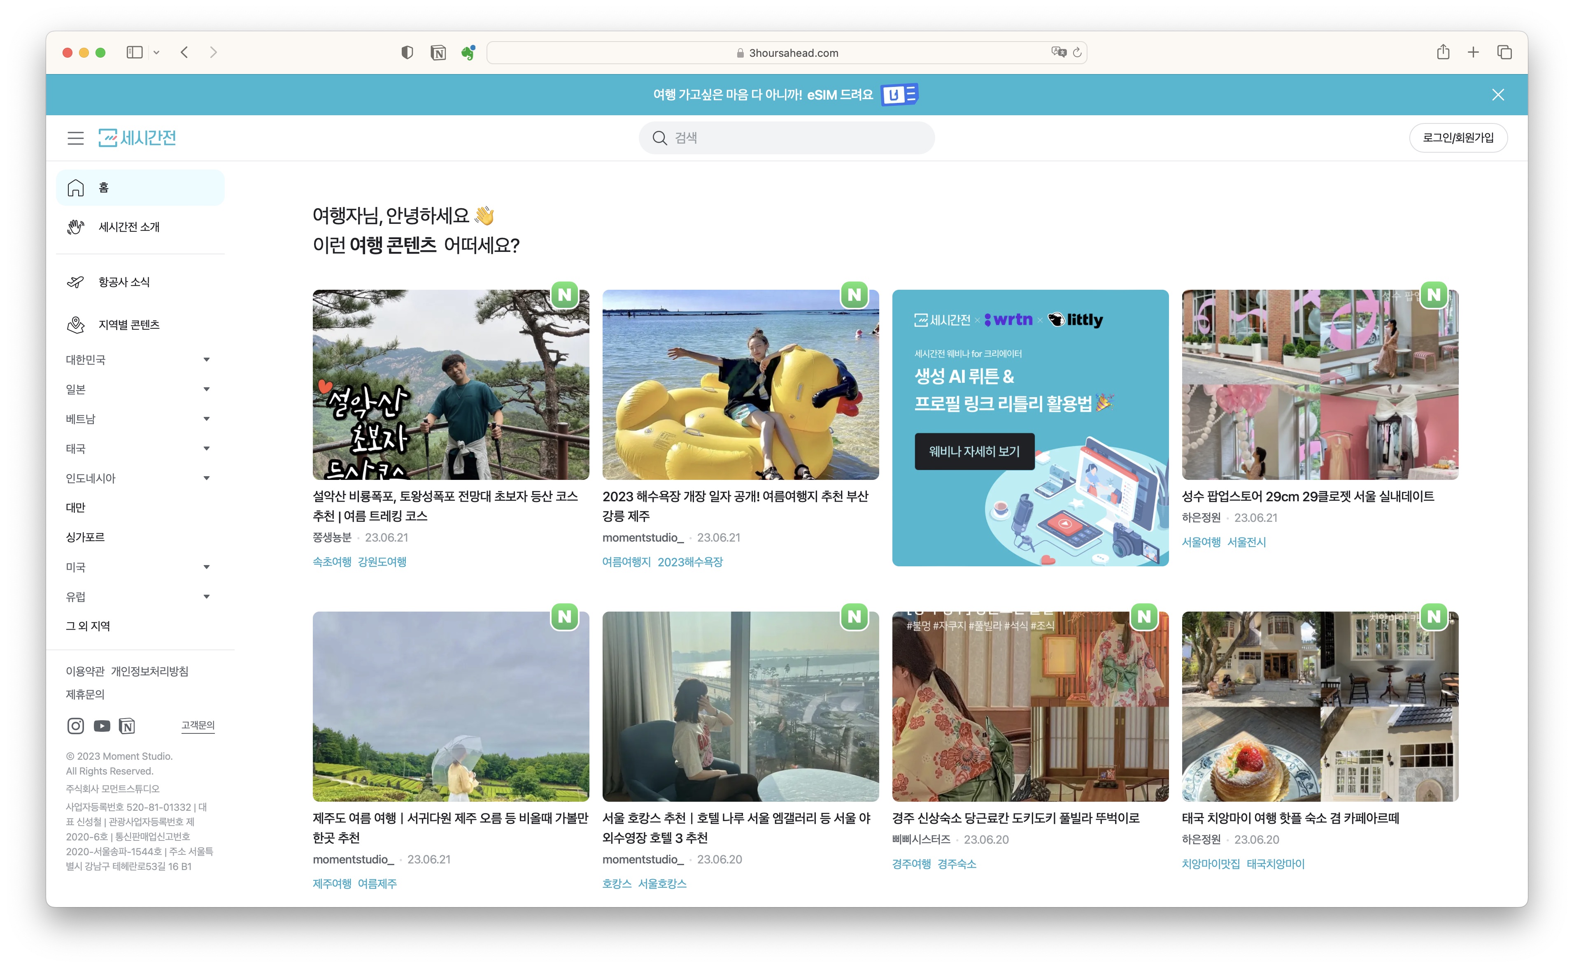Click the 검색 search input field
This screenshot has height=968, width=1574.
[x=786, y=137]
